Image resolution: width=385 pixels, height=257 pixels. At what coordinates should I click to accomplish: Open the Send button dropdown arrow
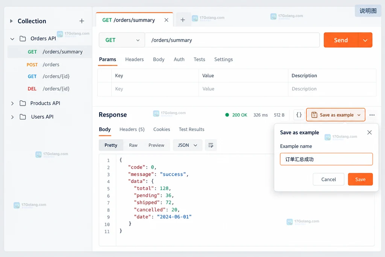click(365, 40)
